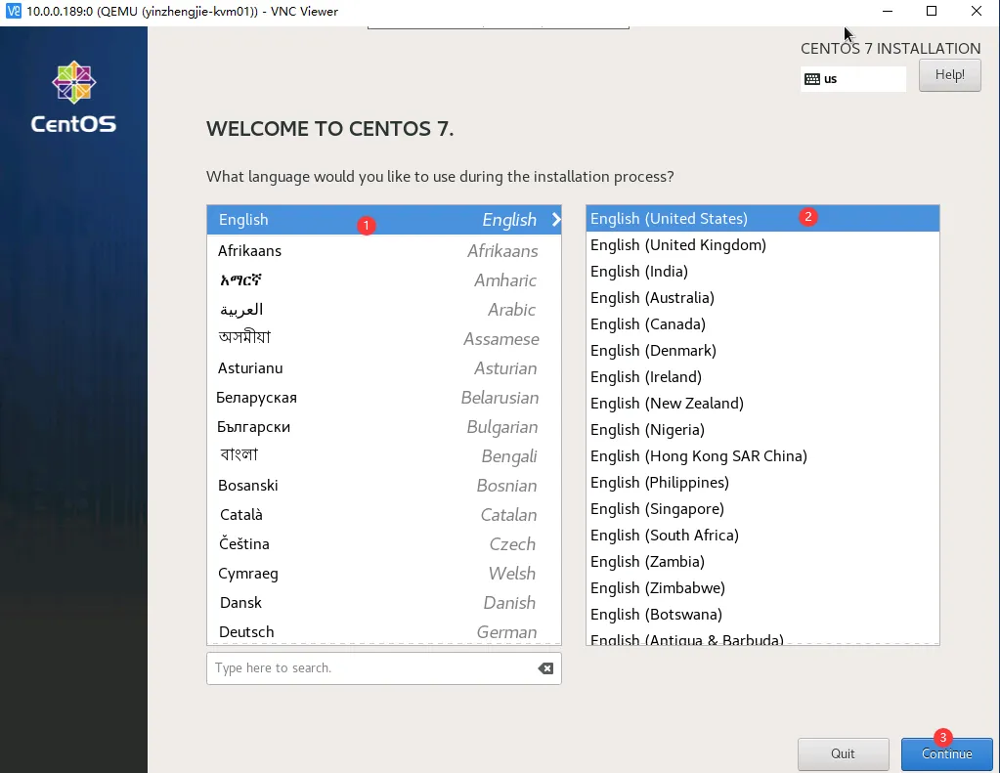This screenshot has width=1000, height=773.
Task: Select English (Denmark) locale
Action: 762,350
